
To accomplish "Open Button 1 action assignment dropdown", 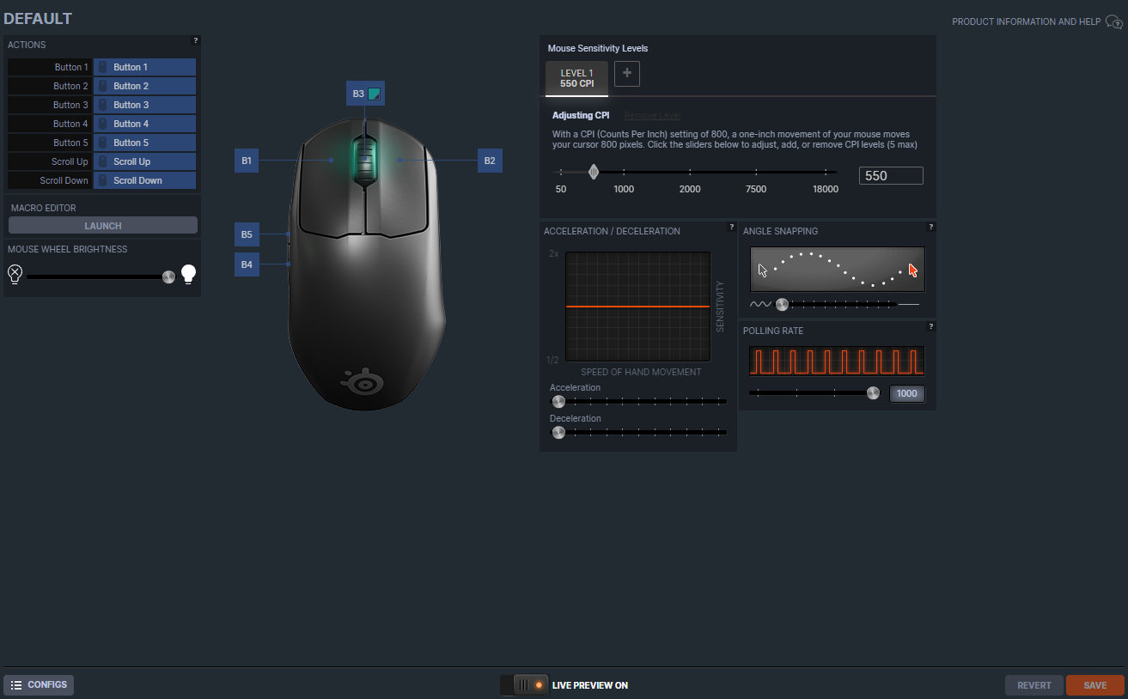I will [144, 67].
